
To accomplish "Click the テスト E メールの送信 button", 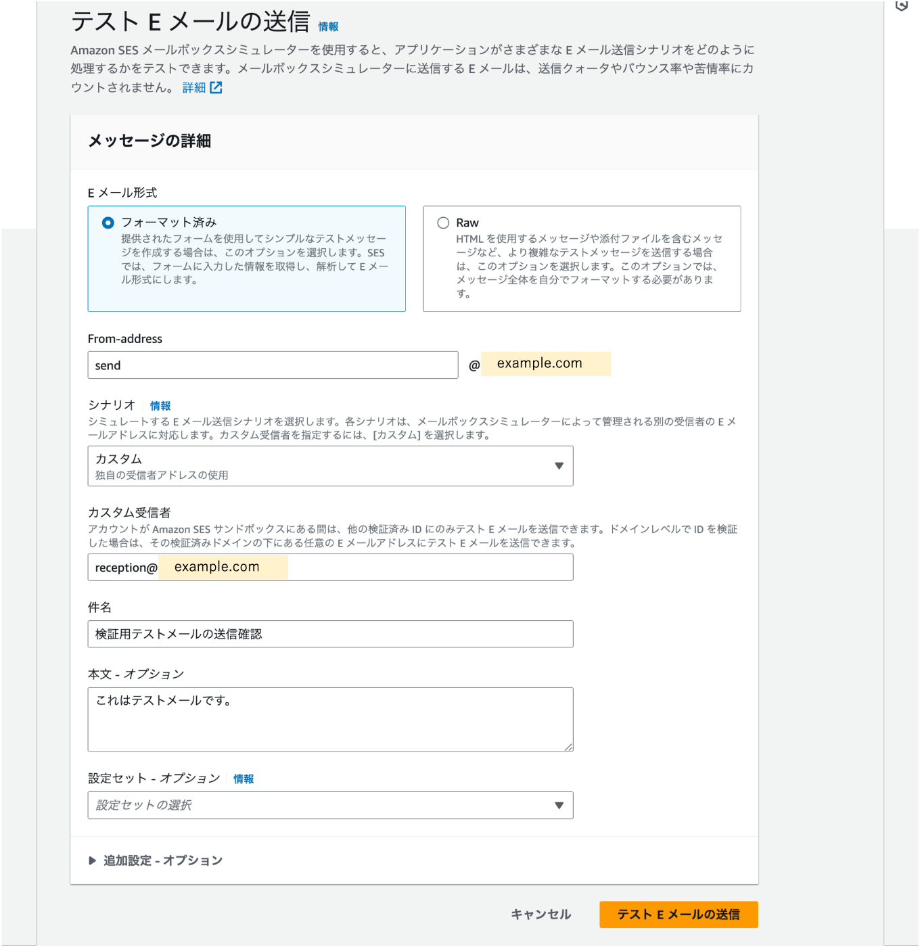I will click(x=678, y=915).
